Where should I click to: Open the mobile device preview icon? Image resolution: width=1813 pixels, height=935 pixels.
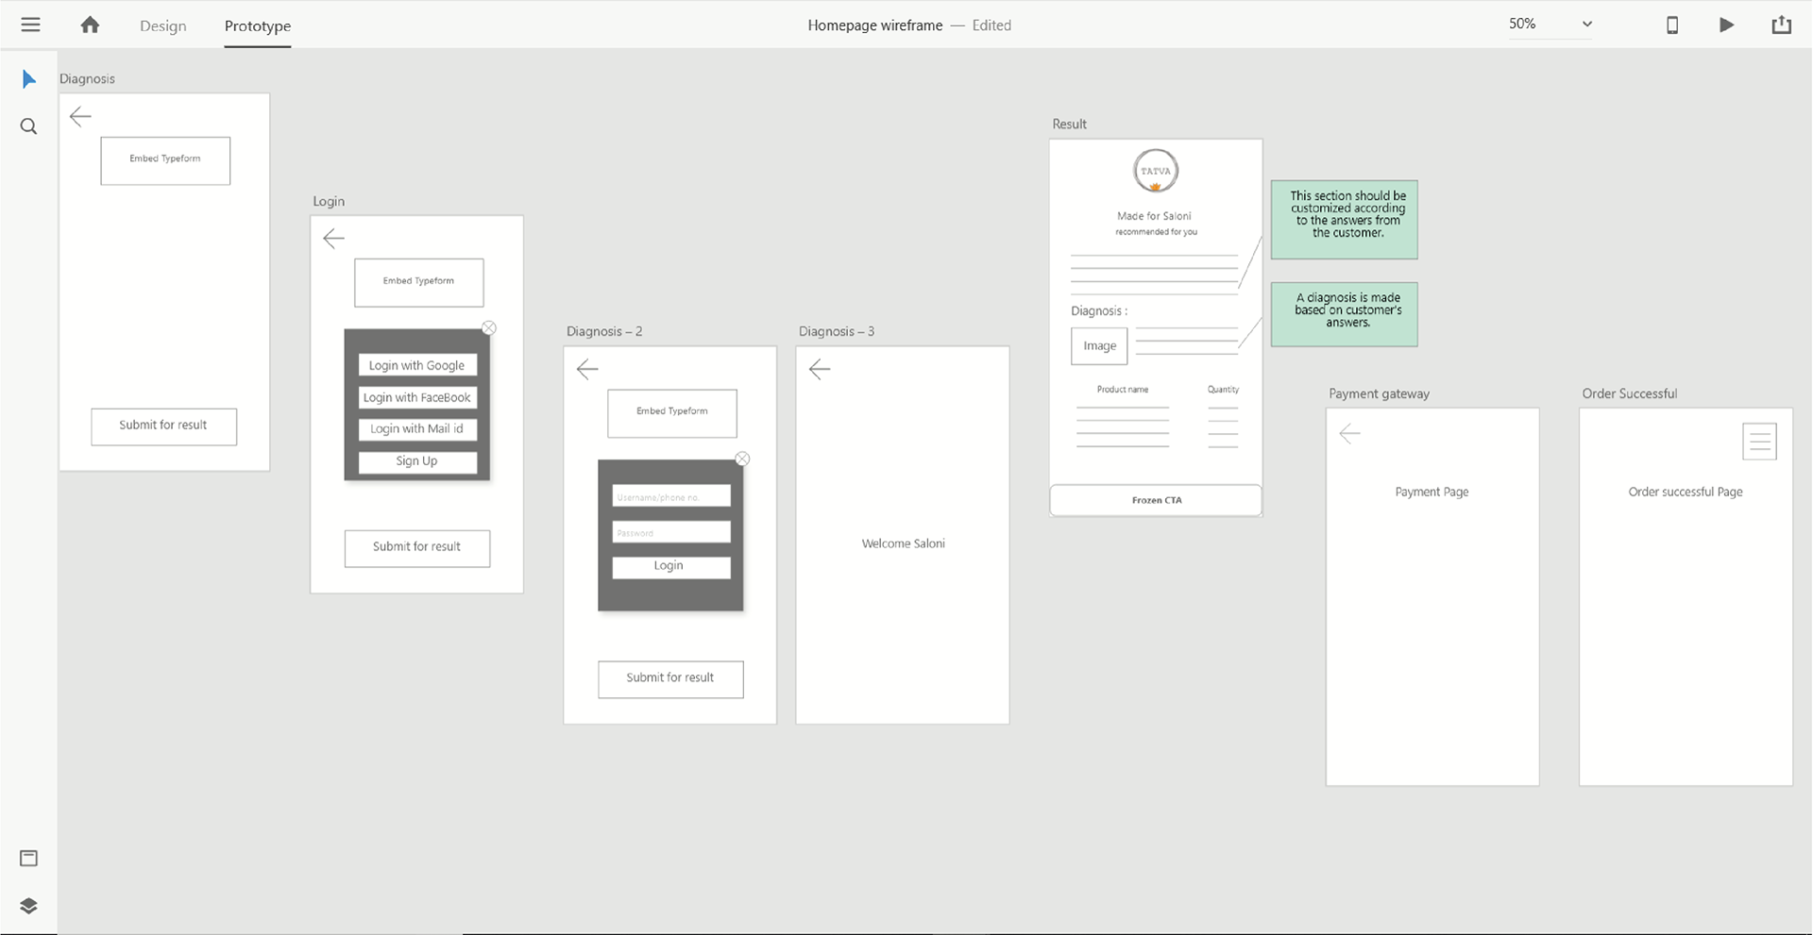(x=1672, y=25)
